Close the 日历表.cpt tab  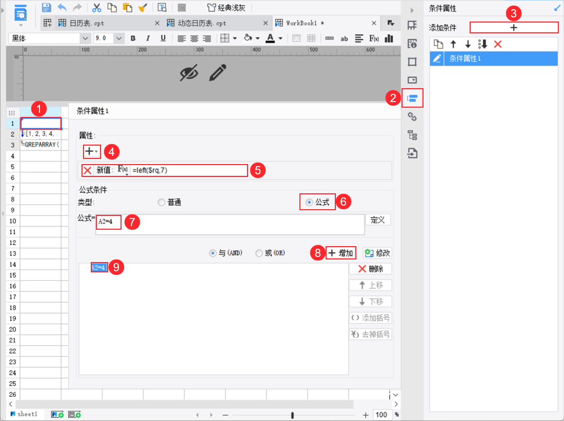(157, 23)
